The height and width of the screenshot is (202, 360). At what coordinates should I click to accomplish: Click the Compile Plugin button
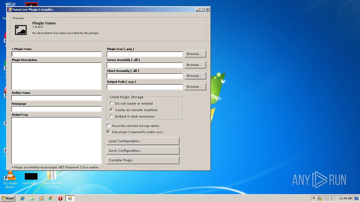pyautogui.click(x=143, y=160)
